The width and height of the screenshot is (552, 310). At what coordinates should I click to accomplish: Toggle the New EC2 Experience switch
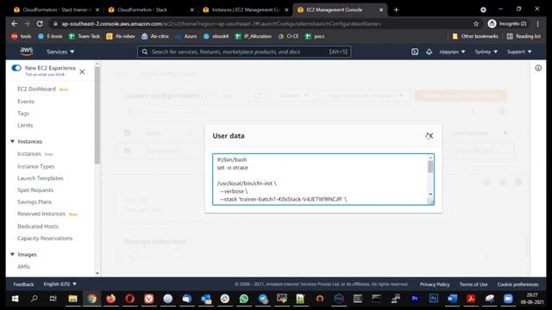(16, 68)
